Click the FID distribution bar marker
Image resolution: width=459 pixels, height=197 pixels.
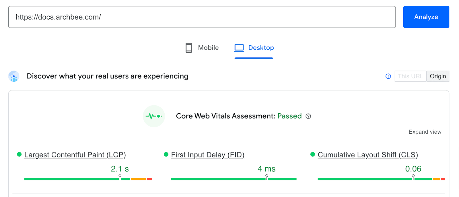pos(267,177)
